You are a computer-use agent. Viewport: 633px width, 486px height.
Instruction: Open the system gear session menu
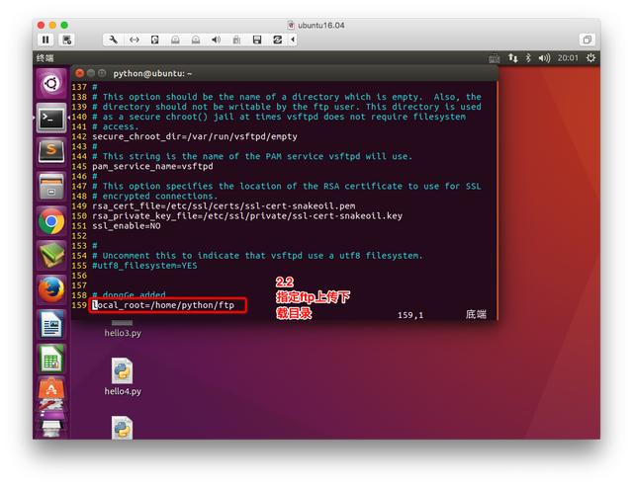coord(590,58)
